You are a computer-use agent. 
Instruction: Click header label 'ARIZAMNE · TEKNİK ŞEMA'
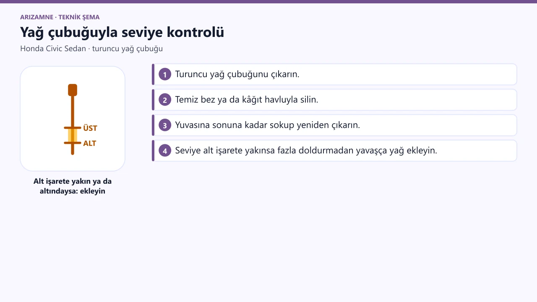[60, 17]
